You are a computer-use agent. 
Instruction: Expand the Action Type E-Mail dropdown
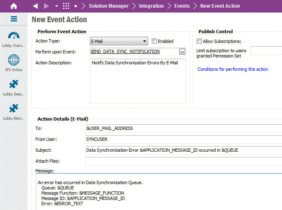tap(144, 41)
